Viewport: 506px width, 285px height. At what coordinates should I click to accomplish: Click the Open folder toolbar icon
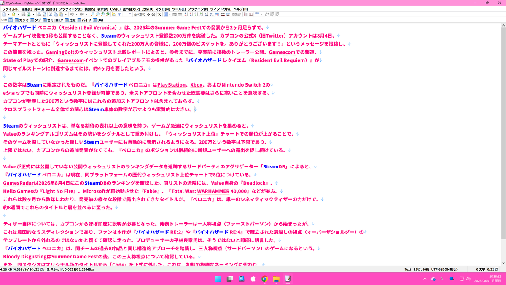pos(13,14)
